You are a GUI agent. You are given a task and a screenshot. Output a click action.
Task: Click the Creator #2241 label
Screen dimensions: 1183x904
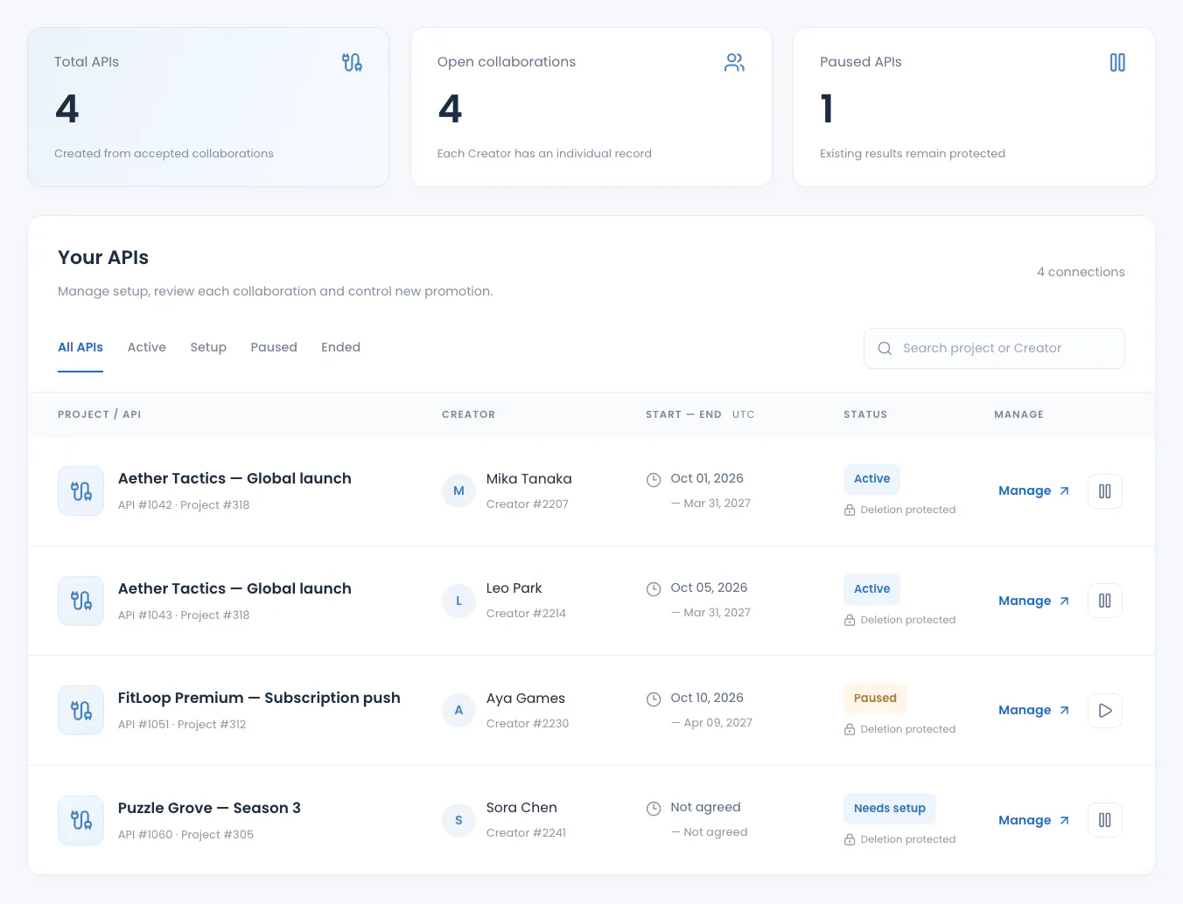[526, 833]
